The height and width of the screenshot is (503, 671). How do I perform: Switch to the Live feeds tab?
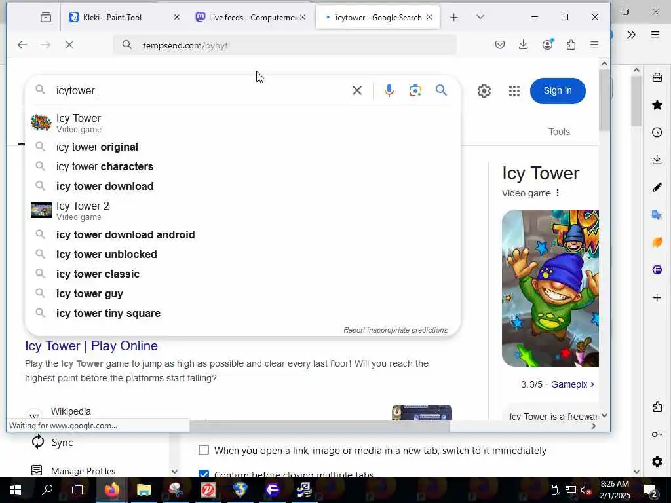(x=252, y=17)
